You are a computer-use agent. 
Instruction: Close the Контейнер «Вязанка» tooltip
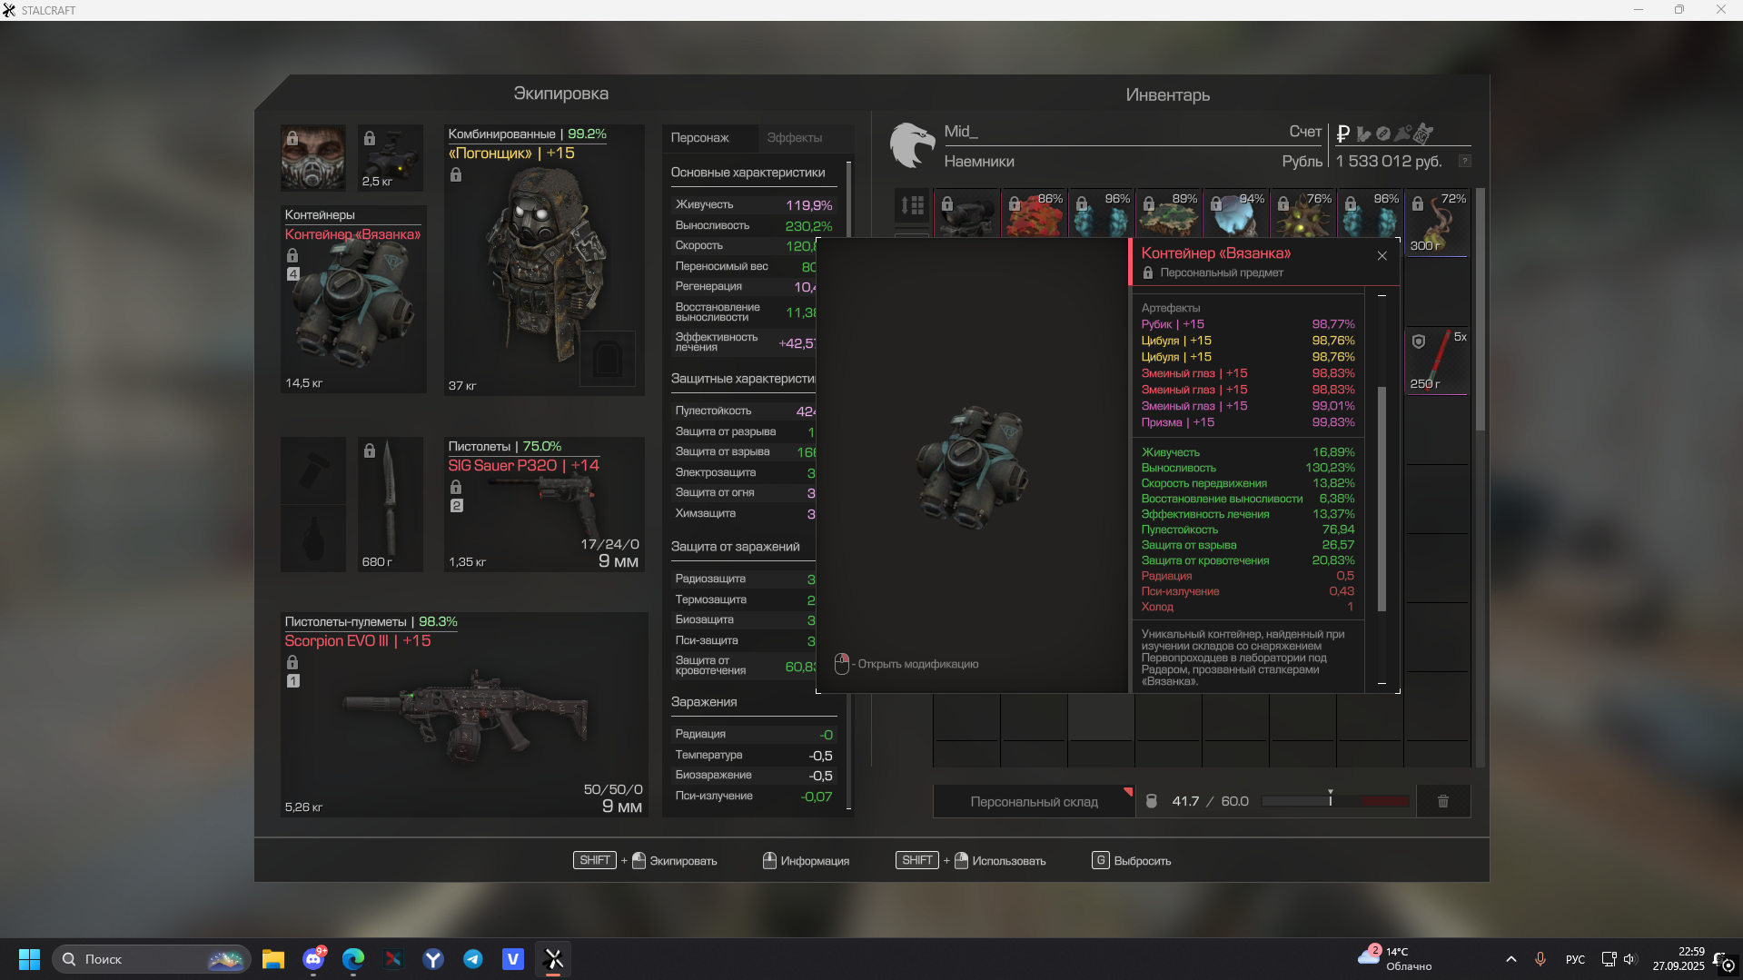pyautogui.click(x=1382, y=256)
